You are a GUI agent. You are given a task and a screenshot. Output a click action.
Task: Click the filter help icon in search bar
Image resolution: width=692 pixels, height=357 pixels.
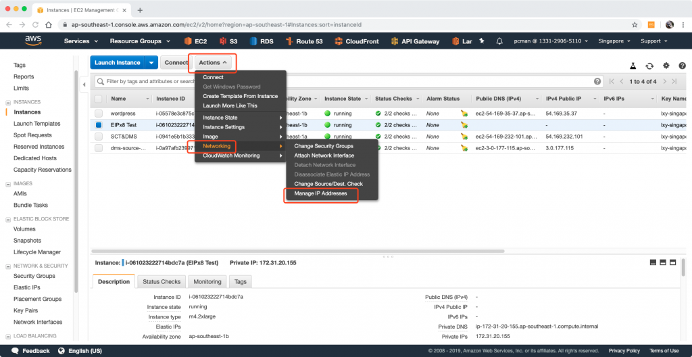coord(597,81)
